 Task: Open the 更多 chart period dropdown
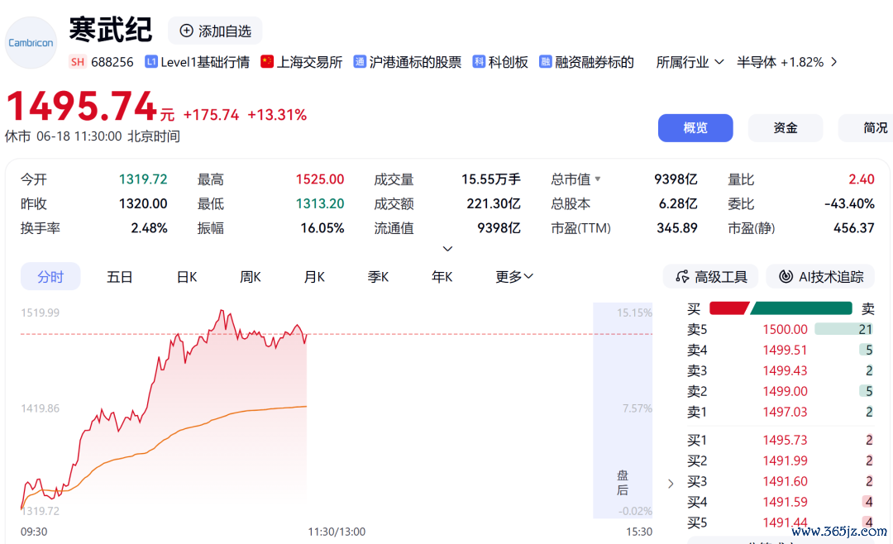(x=513, y=277)
